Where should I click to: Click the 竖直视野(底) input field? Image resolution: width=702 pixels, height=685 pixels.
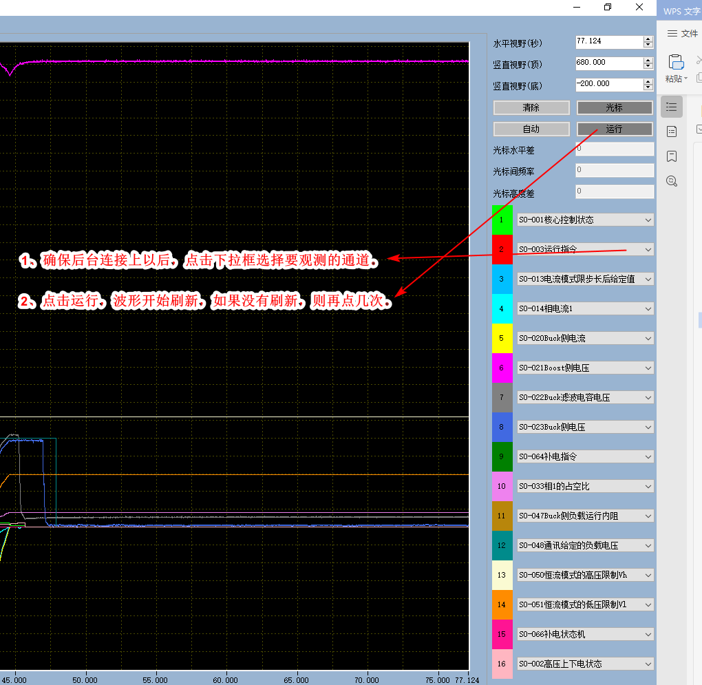609,84
